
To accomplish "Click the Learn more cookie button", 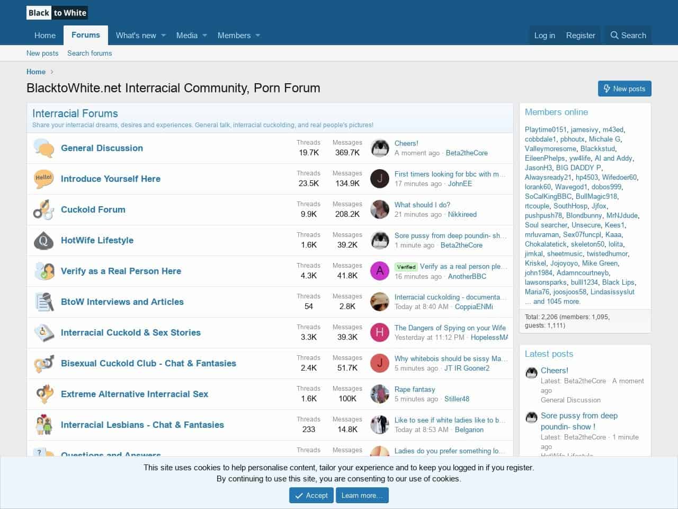I will [x=362, y=495].
